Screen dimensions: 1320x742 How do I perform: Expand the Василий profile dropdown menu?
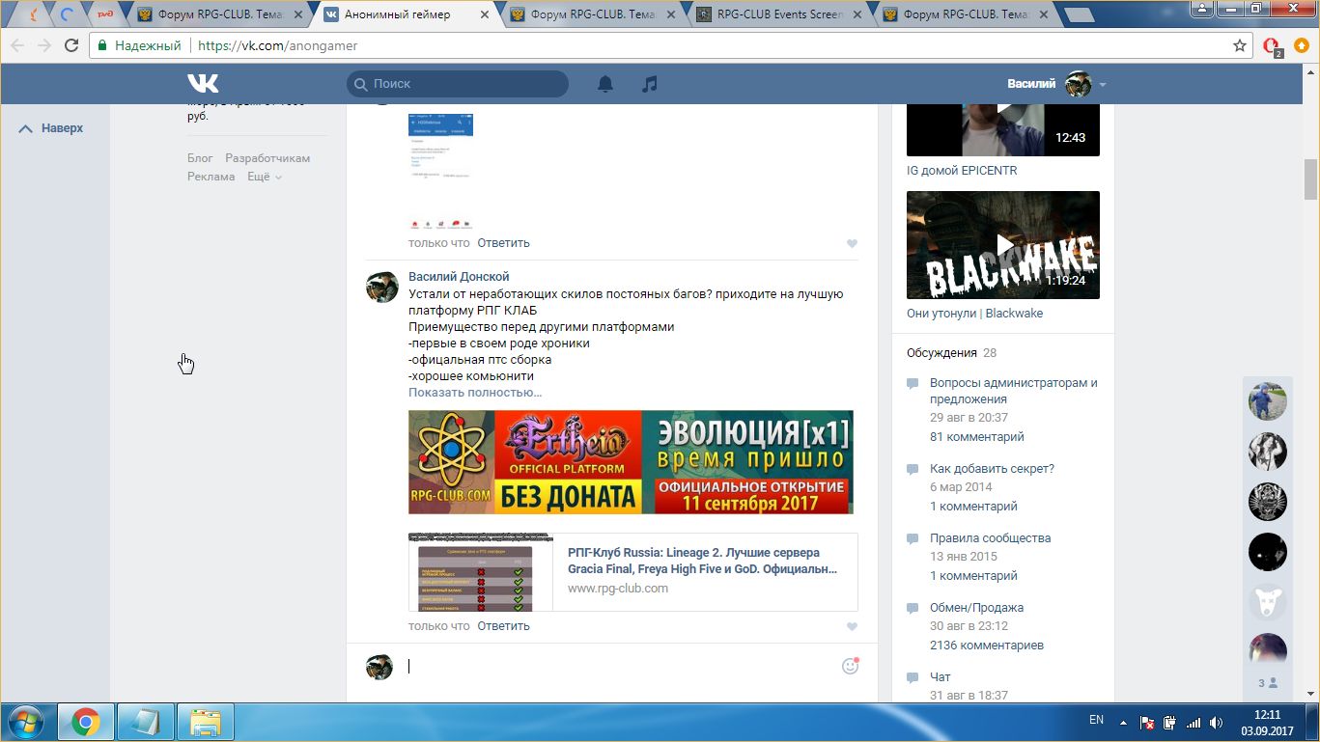1102,85
